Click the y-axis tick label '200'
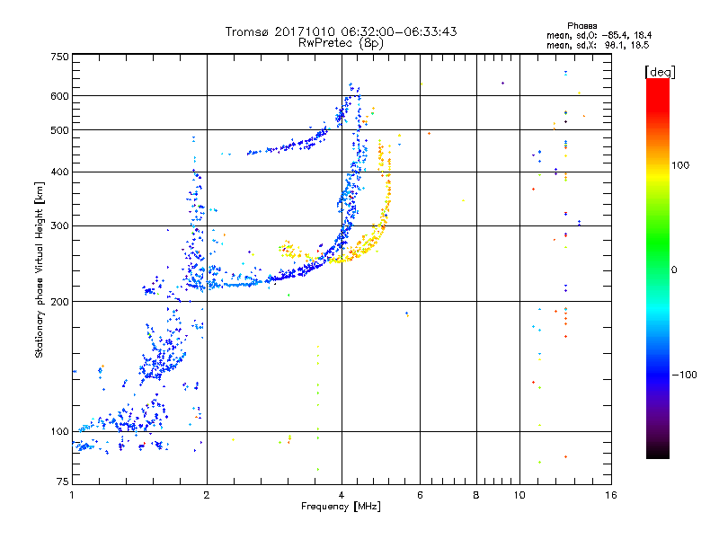The height and width of the screenshot is (539, 719). 59,302
